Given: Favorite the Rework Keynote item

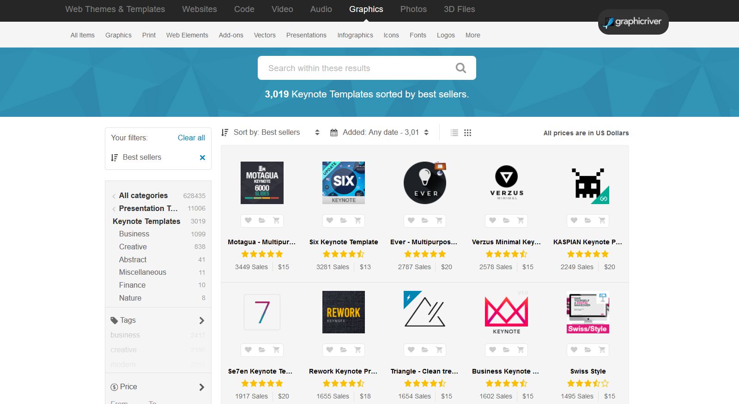Looking at the screenshot, I should (329, 350).
